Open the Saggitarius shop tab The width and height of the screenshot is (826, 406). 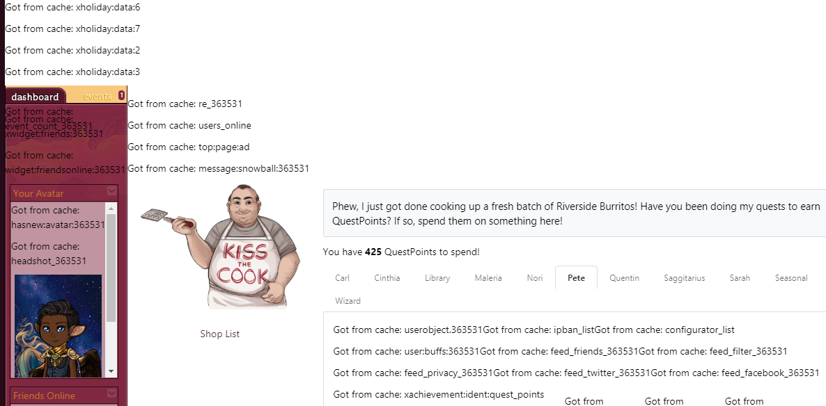(685, 277)
